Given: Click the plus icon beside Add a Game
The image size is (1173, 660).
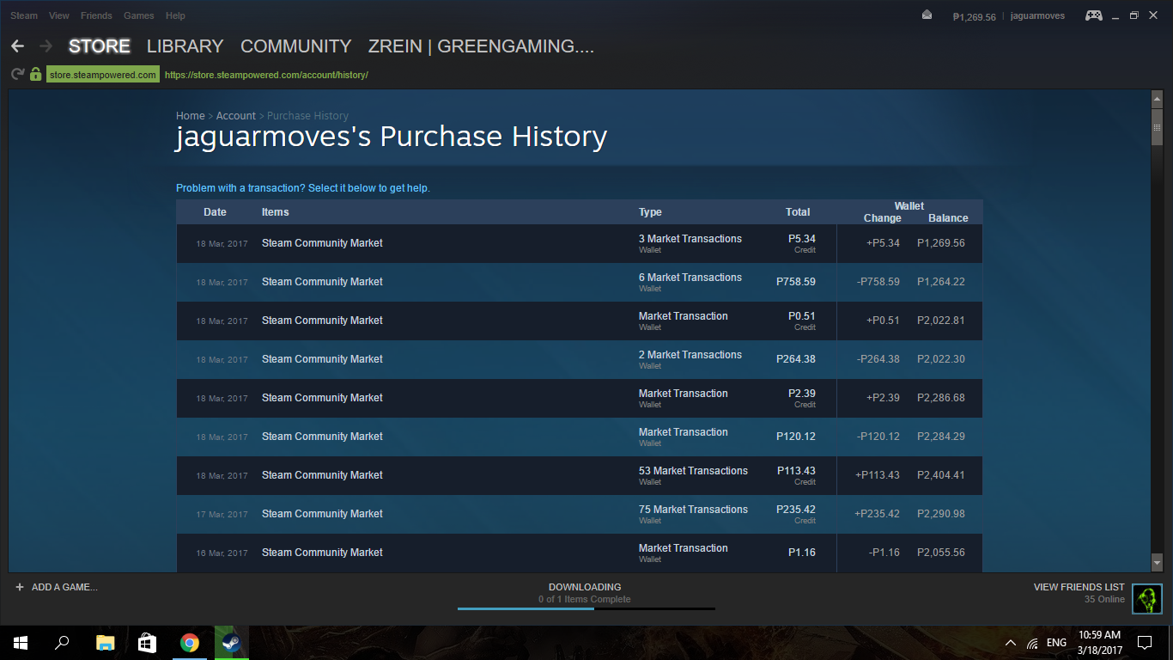Looking at the screenshot, I should 20,587.
